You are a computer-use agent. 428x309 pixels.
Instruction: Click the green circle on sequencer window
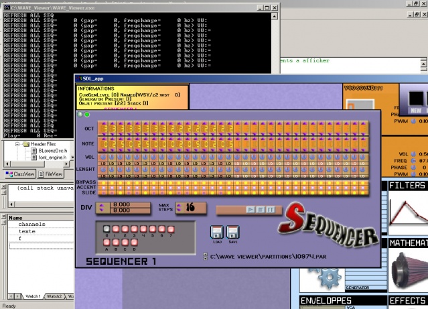[87, 115]
